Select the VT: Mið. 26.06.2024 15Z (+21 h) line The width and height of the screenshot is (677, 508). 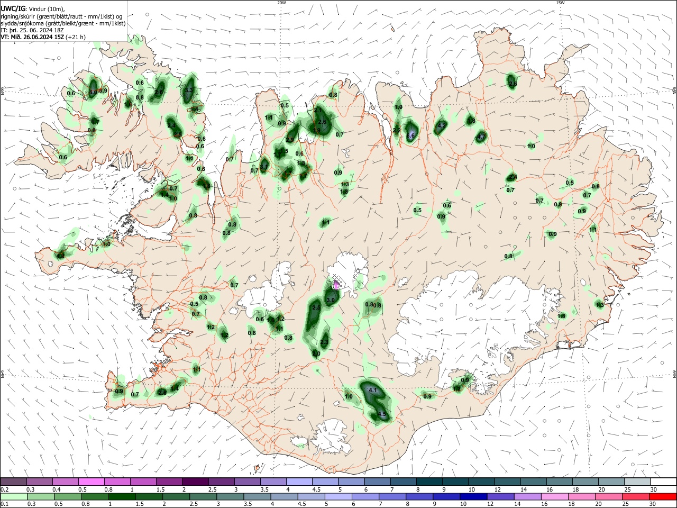point(43,37)
